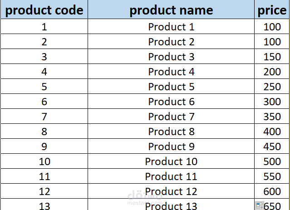This screenshot has width=290, height=210.
Task: Click the price cell showing 150
Action: [272, 57]
